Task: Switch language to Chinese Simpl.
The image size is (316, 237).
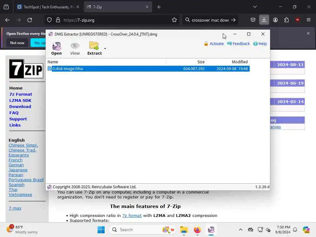Action: coord(23,145)
